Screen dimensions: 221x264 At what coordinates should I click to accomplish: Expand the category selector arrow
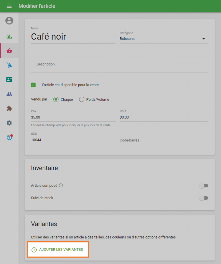(x=204, y=39)
